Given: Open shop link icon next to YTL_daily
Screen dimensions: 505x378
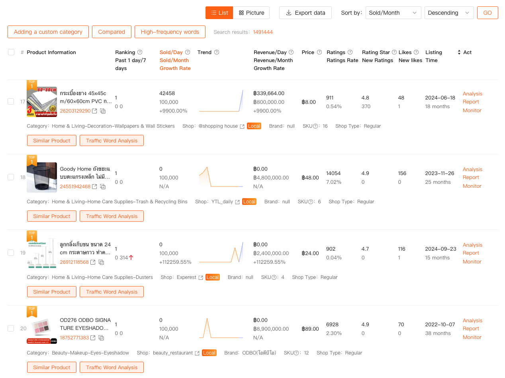Looking at the screenshot, I should [x=237, y=202].
